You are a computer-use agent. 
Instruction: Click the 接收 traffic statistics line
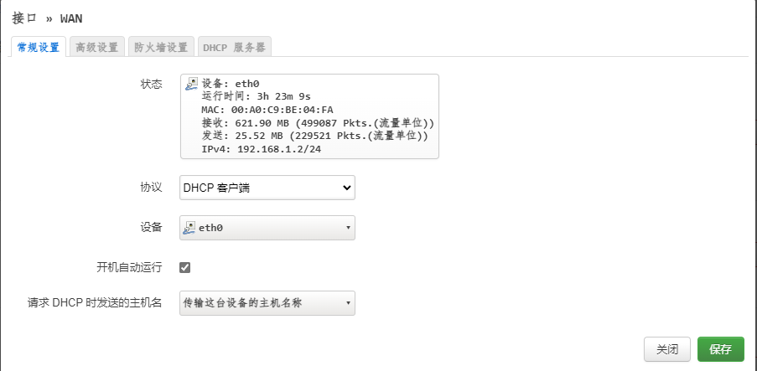click(317, 123)
